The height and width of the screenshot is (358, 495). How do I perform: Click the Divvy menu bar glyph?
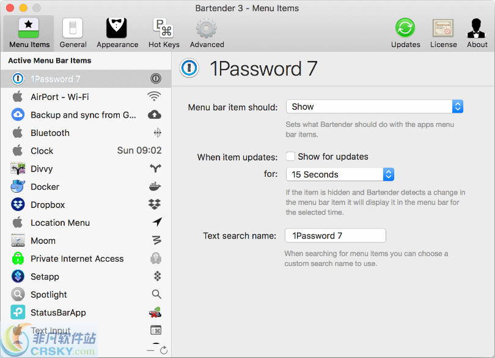155,168
